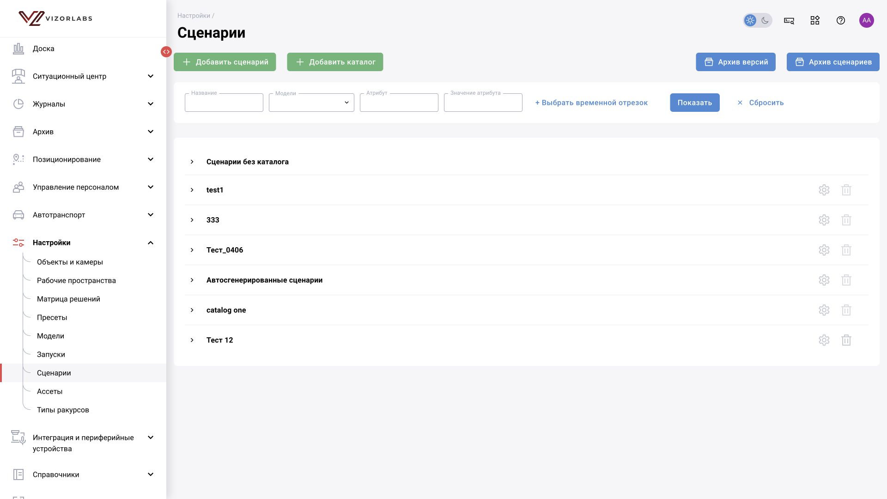Open settings gear for Тест_0406 catalog

coord(824,250)
